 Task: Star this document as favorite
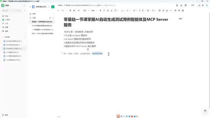tap(177, 5)
